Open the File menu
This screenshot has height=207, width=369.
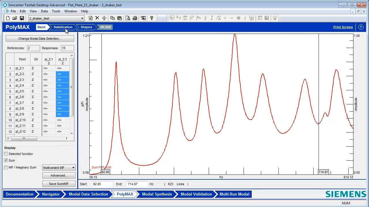[x=13, y=11]
